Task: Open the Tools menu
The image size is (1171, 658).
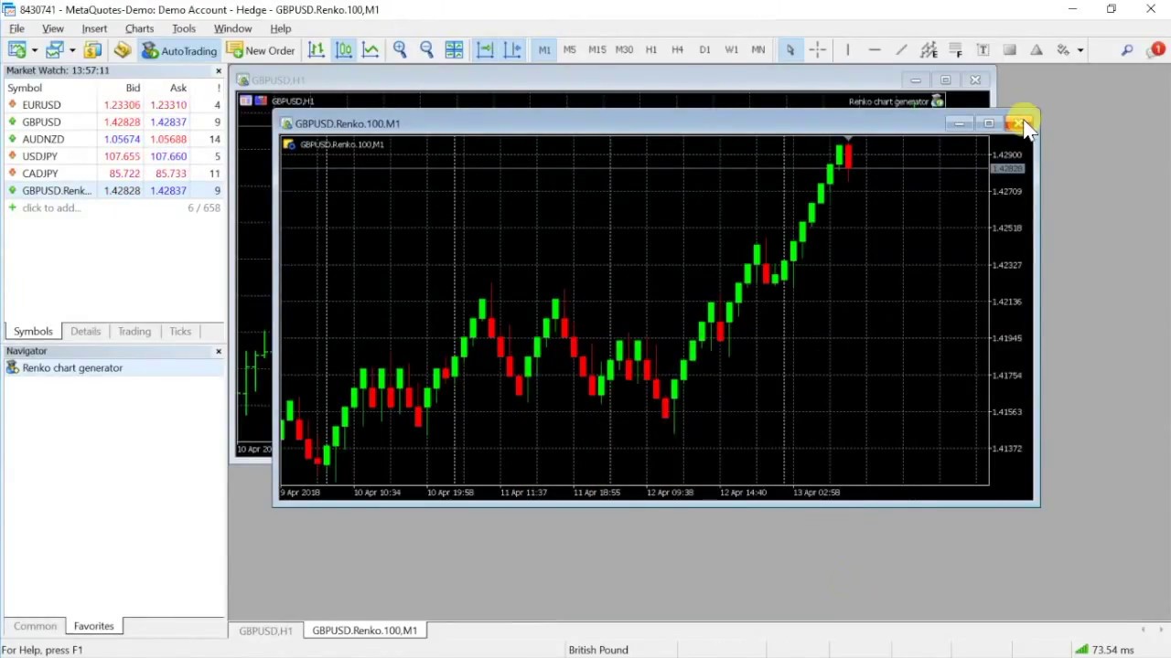Action: coord(184,28)
